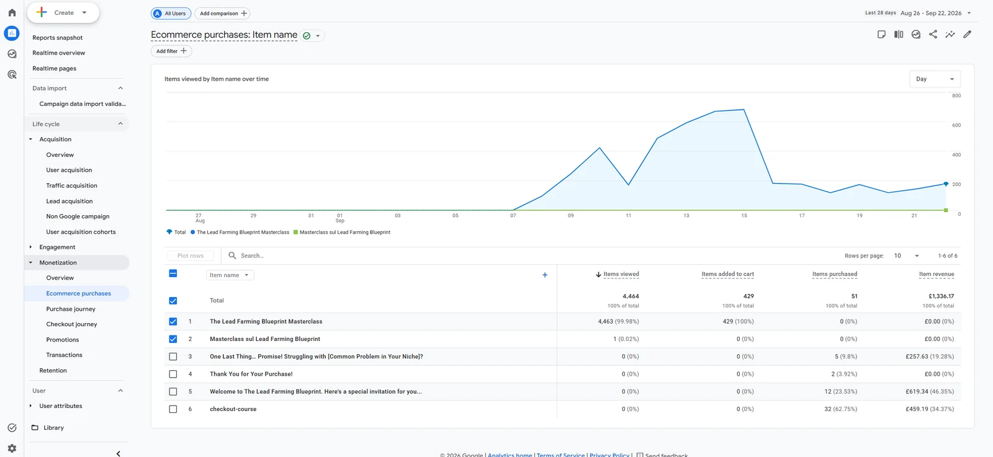Uncheck The Lead Farming Blueprint Masterclass row

point(173,322)
